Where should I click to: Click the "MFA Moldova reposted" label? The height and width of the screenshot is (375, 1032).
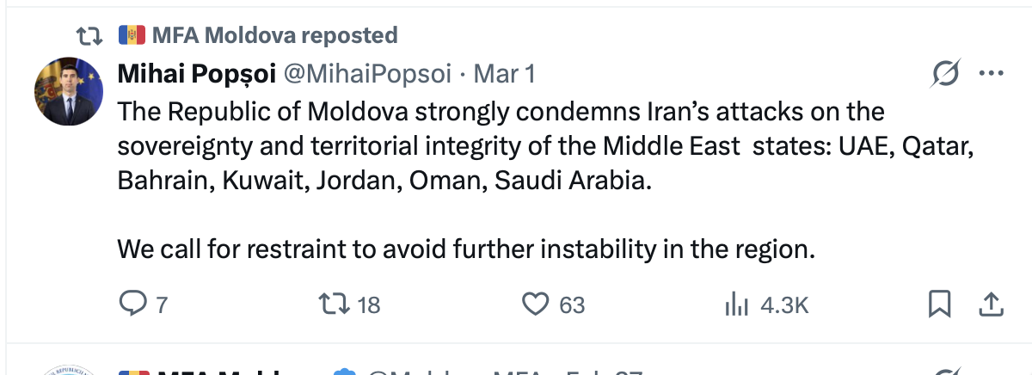pos(275,35)
